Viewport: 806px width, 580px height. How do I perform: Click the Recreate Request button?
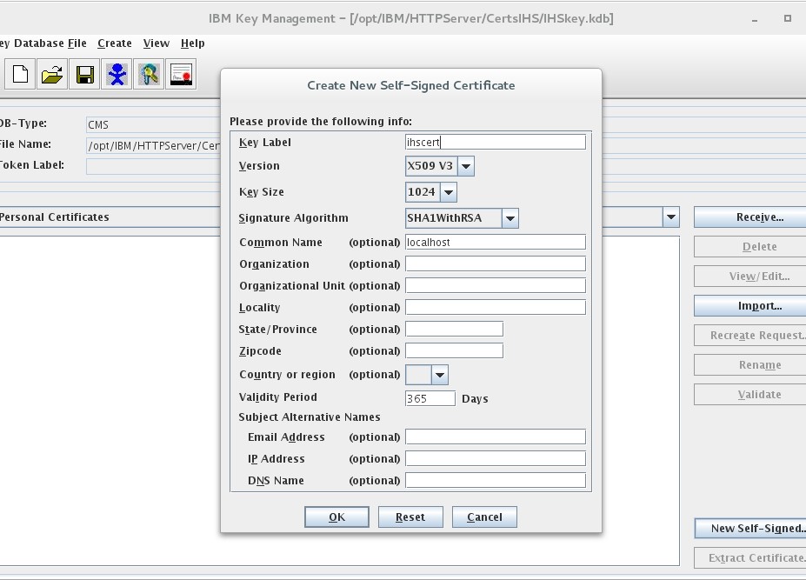tap(750, 336)
